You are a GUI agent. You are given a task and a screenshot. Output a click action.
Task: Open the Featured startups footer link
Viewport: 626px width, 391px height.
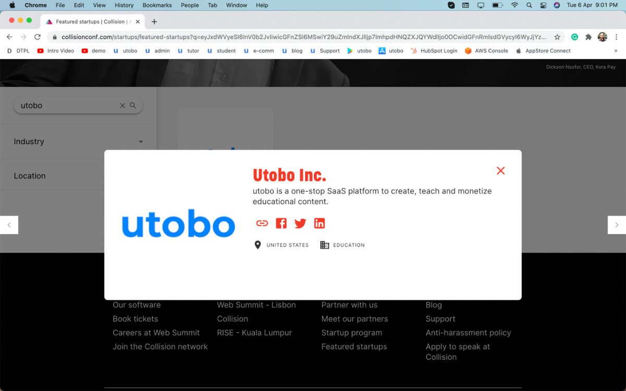coord(354,347)
